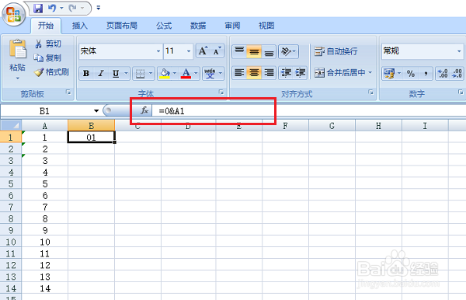Open the Customize Quick Access Toolbar arrow

coord(99,8)
